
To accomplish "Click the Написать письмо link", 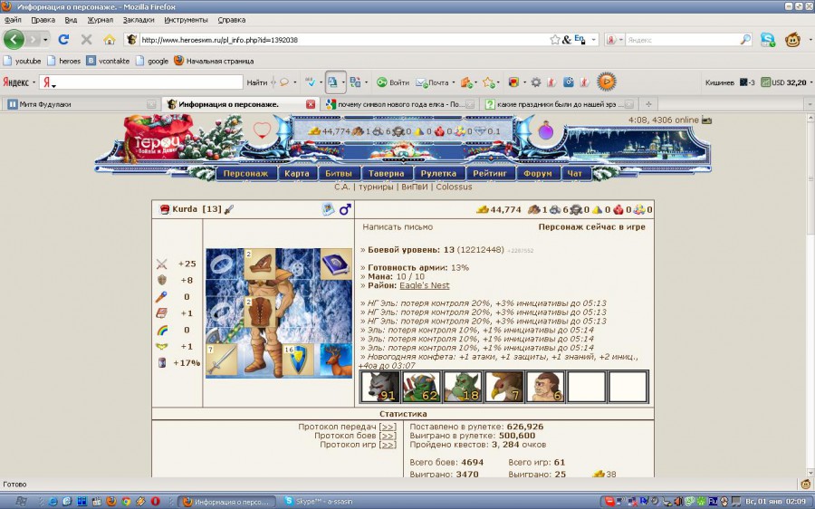I will pyautogui.click(x=398, y=227).
